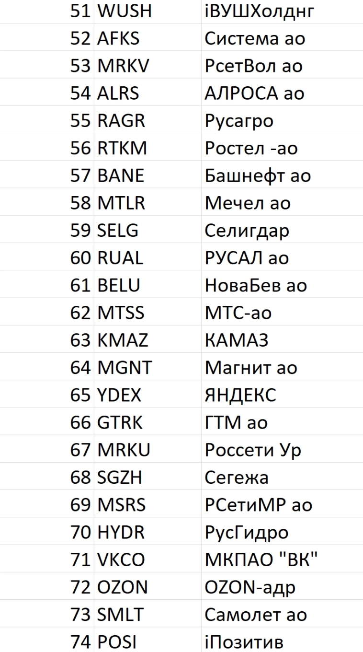Select the YDEX ticker cell

coord(119,396)
